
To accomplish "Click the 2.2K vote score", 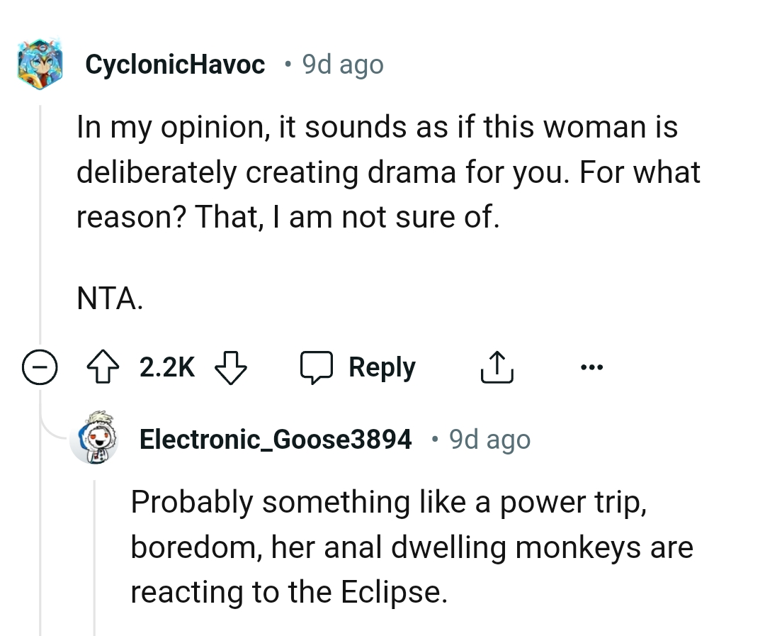I will [167, 367].
